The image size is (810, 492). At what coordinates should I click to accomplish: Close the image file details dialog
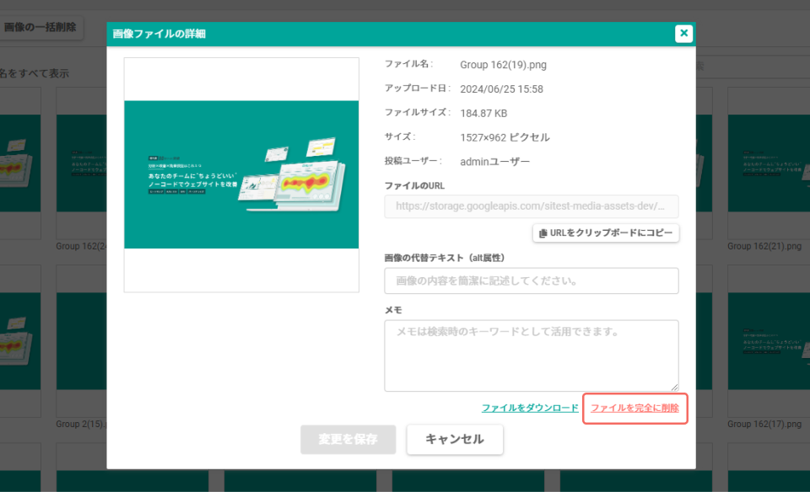(683, 34)
